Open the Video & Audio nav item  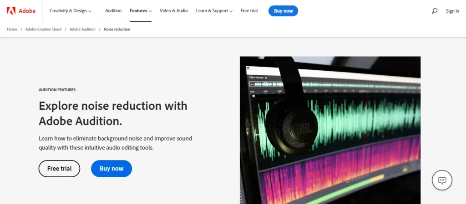tap(174, 11)
